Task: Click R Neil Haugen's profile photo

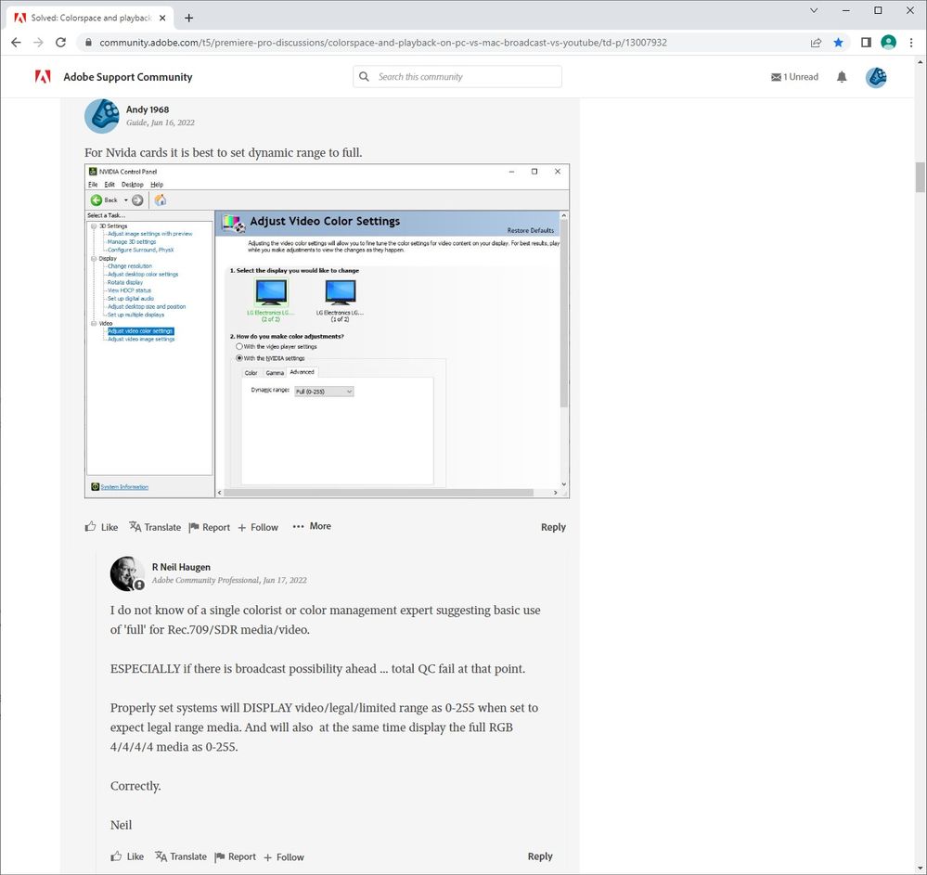Action: click(x=127, y=573)
